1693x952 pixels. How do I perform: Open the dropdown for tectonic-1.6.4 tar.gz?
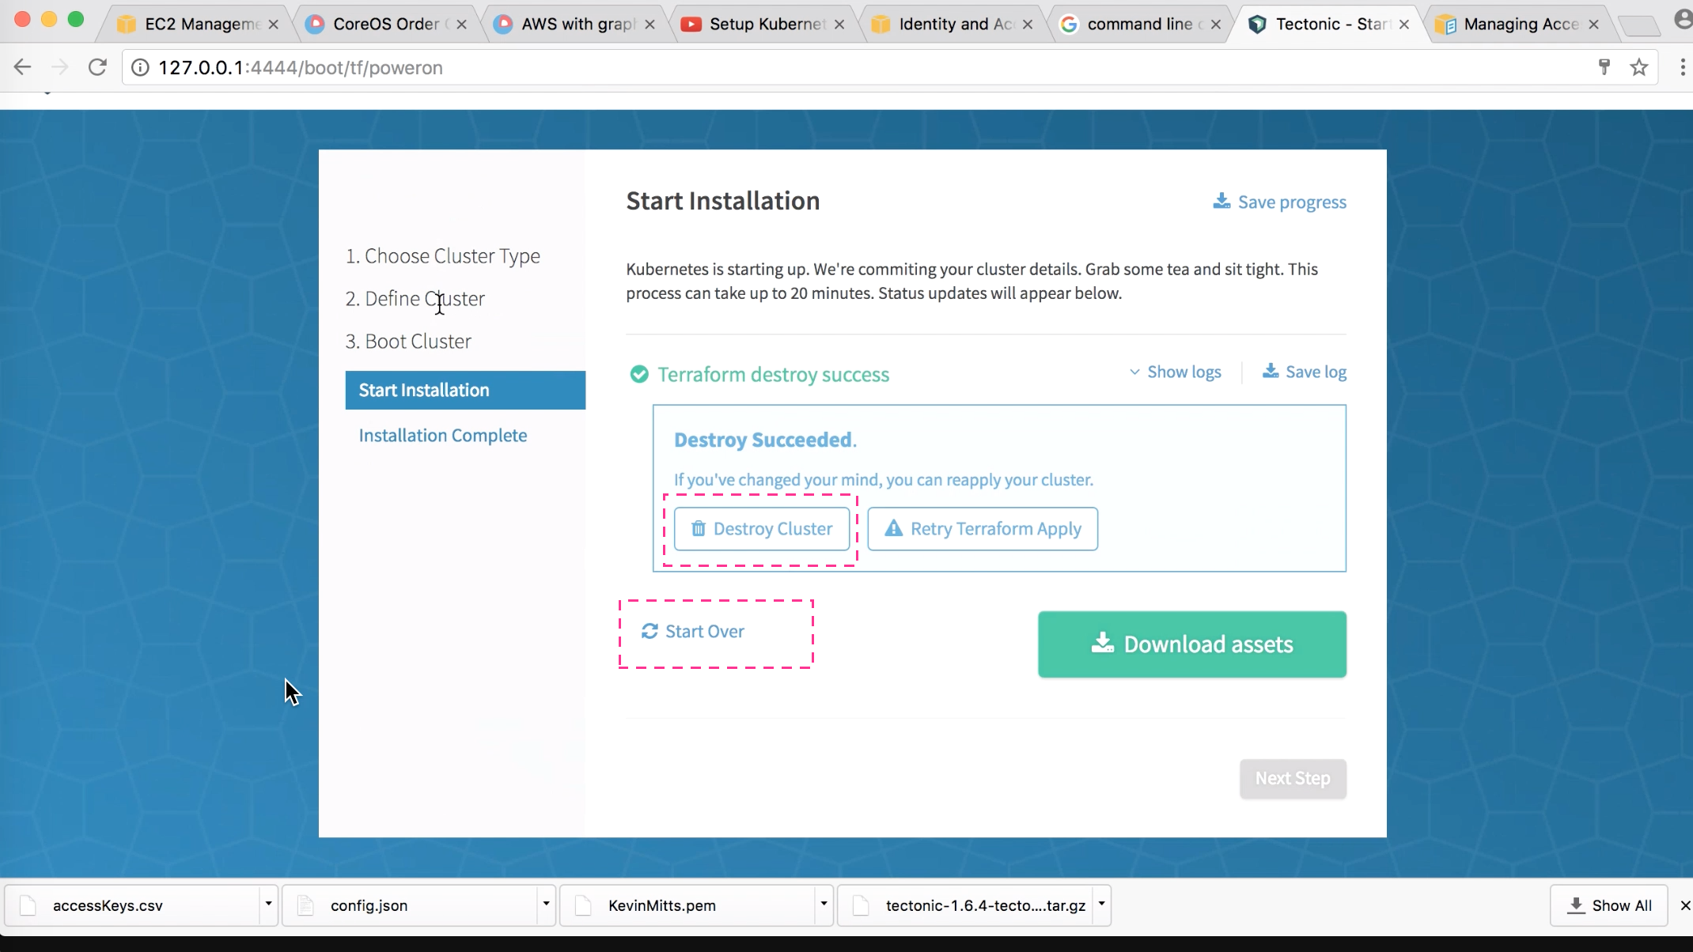(1100, 904)
